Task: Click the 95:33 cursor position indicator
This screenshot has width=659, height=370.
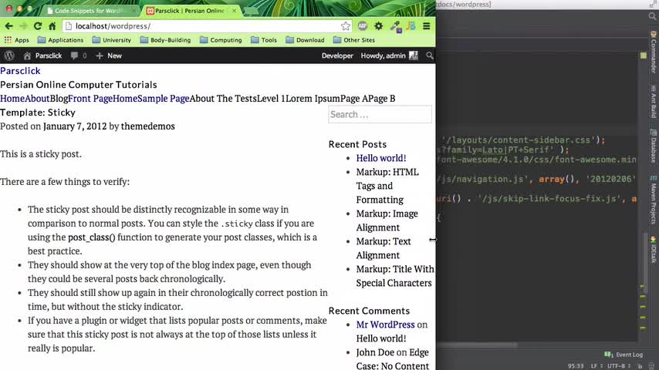Action: [x=576, y=366]
